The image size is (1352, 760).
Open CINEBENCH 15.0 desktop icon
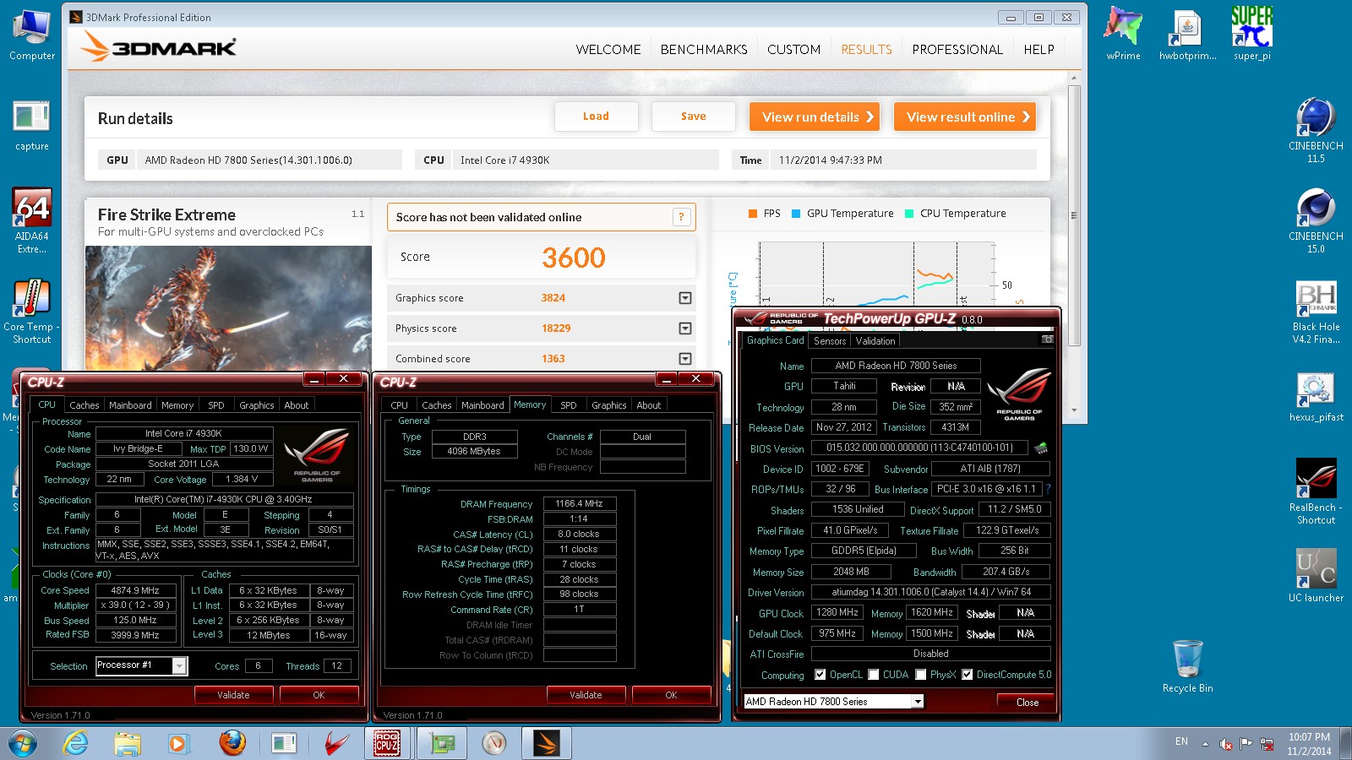pos(1316,220)
